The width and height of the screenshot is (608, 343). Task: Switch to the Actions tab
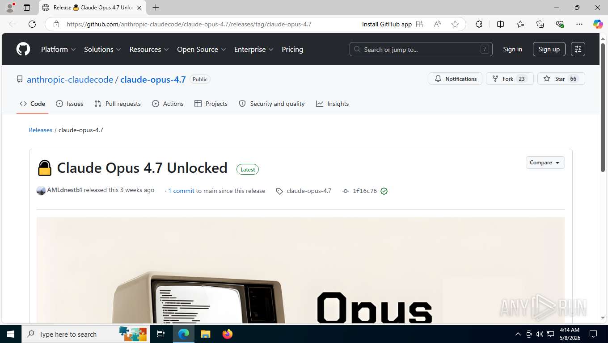(168, 104)
